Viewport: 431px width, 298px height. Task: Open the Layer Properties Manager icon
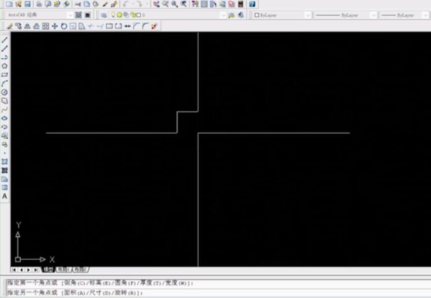coord(104,15)
